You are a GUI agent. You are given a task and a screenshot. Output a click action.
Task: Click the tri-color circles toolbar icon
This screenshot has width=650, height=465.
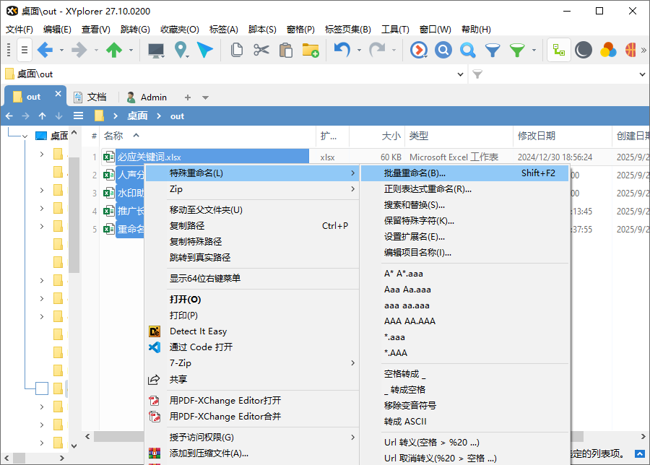tap(607, 51)
